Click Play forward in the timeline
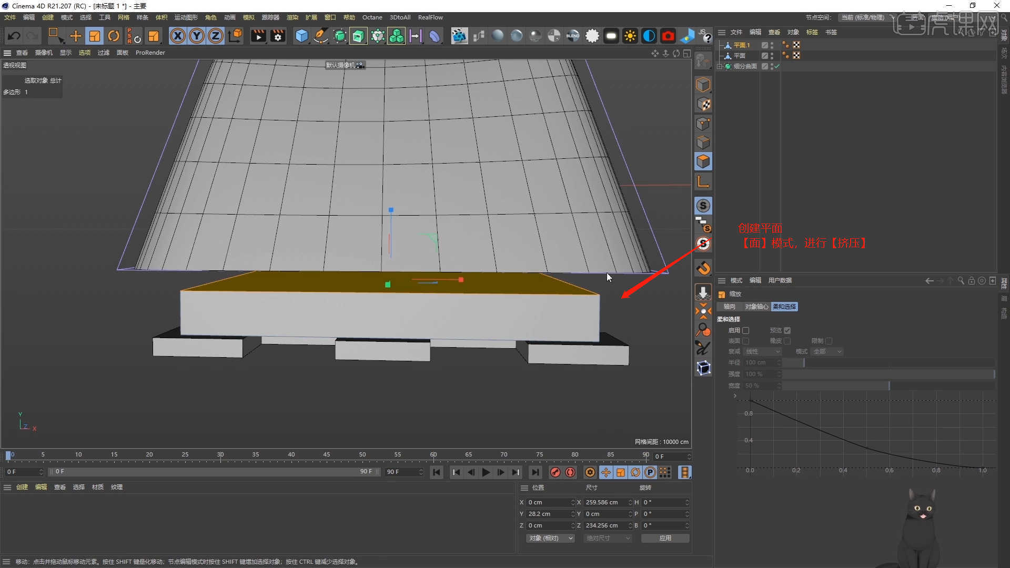Image resolution: width=1010 pixels, height=568 pixels. pyautogui.click(x=486, y=472)
